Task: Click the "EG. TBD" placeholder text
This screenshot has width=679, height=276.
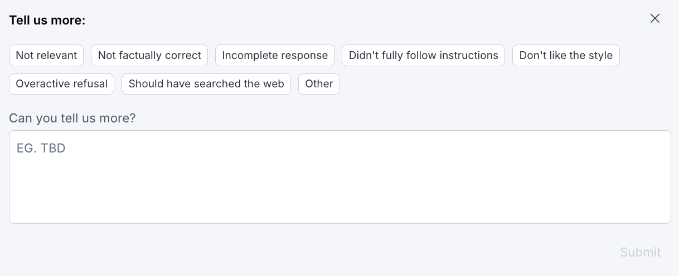Action: click(41, 148)
